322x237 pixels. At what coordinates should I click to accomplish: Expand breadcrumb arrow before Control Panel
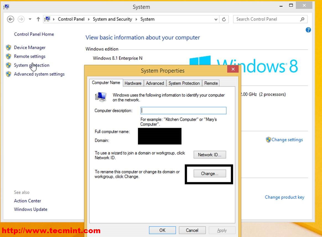(54, 19)
